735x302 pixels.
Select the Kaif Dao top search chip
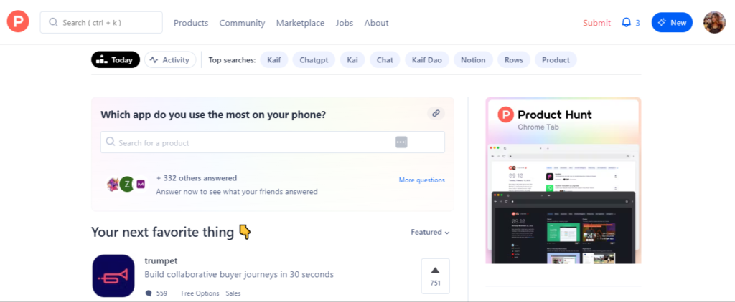pyautogui.click(x=427, y=60)
